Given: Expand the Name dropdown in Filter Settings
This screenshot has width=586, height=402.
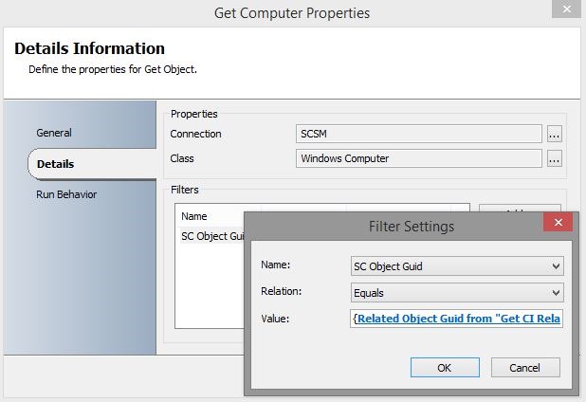Looking at the screenshot, I should (556, 266).
